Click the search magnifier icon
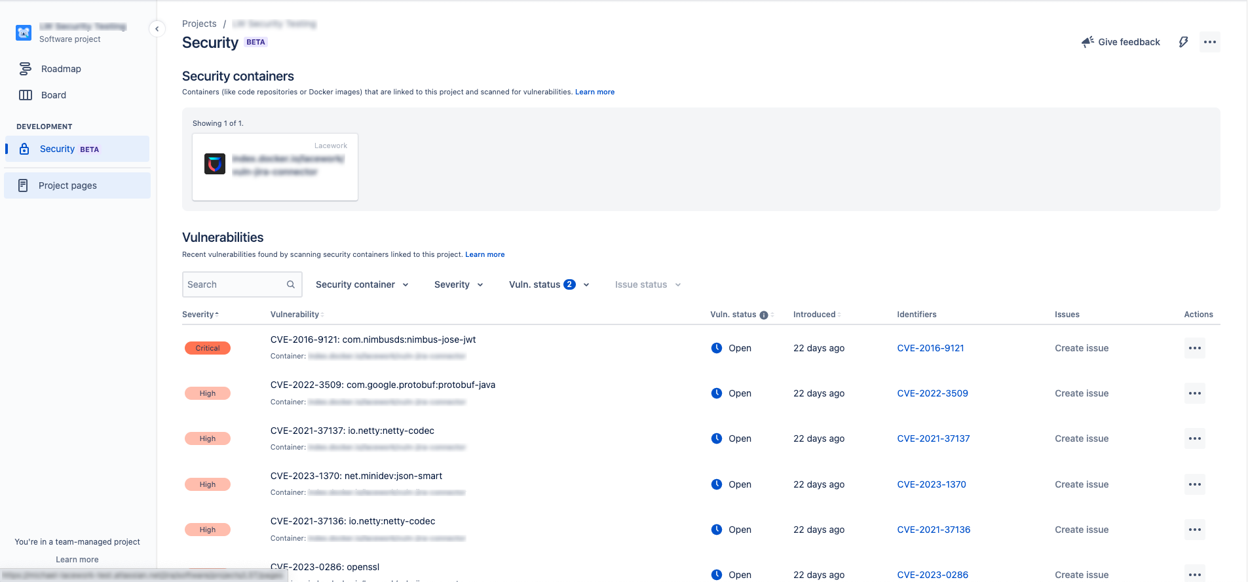This screenshot has width=1248, height=582. tap(291, 284)
